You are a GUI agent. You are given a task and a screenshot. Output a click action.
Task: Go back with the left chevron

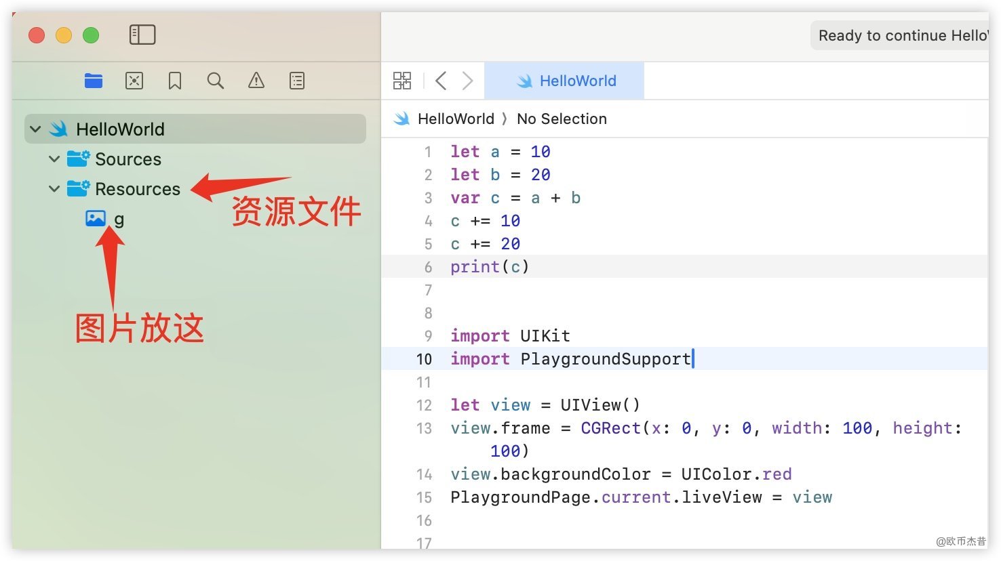tap(441, 81)
